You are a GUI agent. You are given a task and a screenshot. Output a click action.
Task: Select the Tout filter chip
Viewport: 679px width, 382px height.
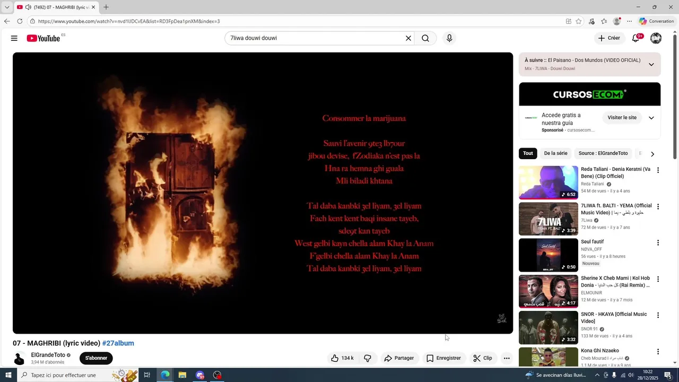pos(528,153)
